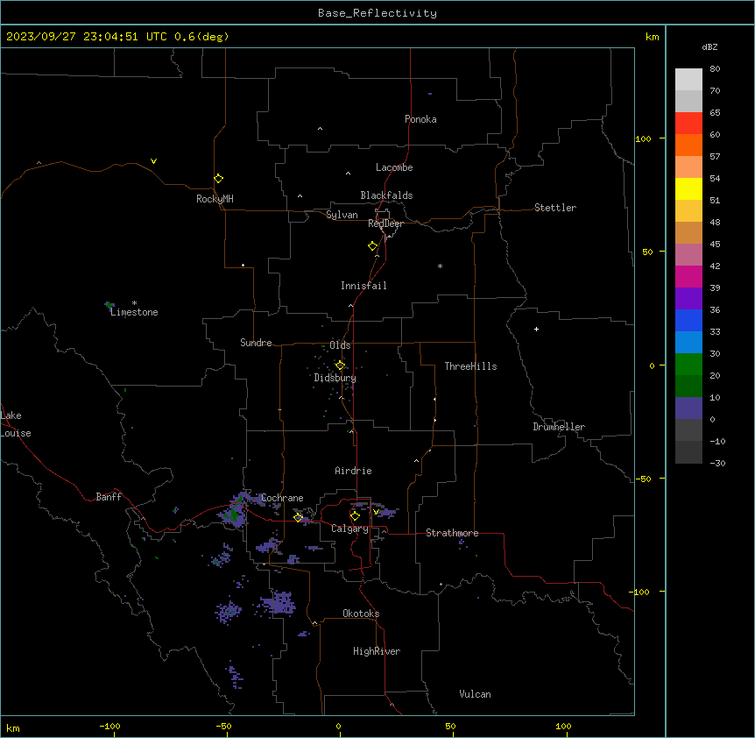Viewport: 755px width, 738px height.
Task: Click the Ponoka label
Action: (x=420, y=119)
